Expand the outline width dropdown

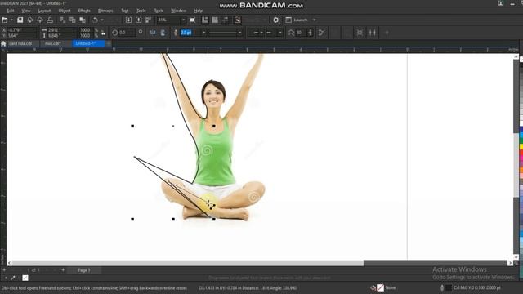(203, 33)
